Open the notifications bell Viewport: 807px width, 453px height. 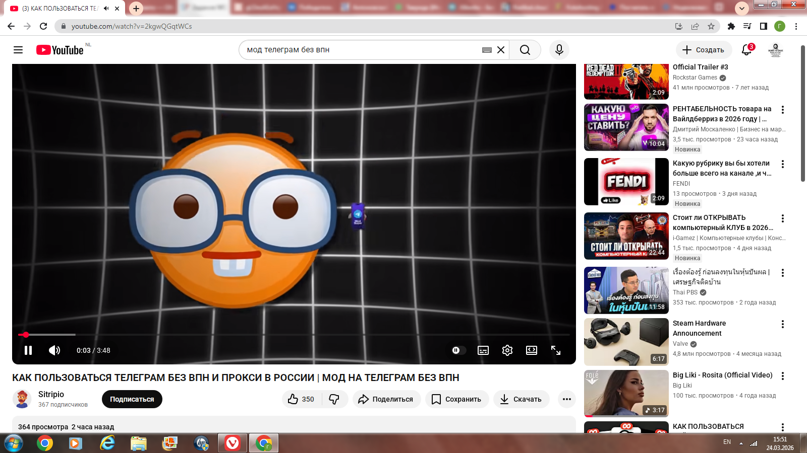pos(746,50)
